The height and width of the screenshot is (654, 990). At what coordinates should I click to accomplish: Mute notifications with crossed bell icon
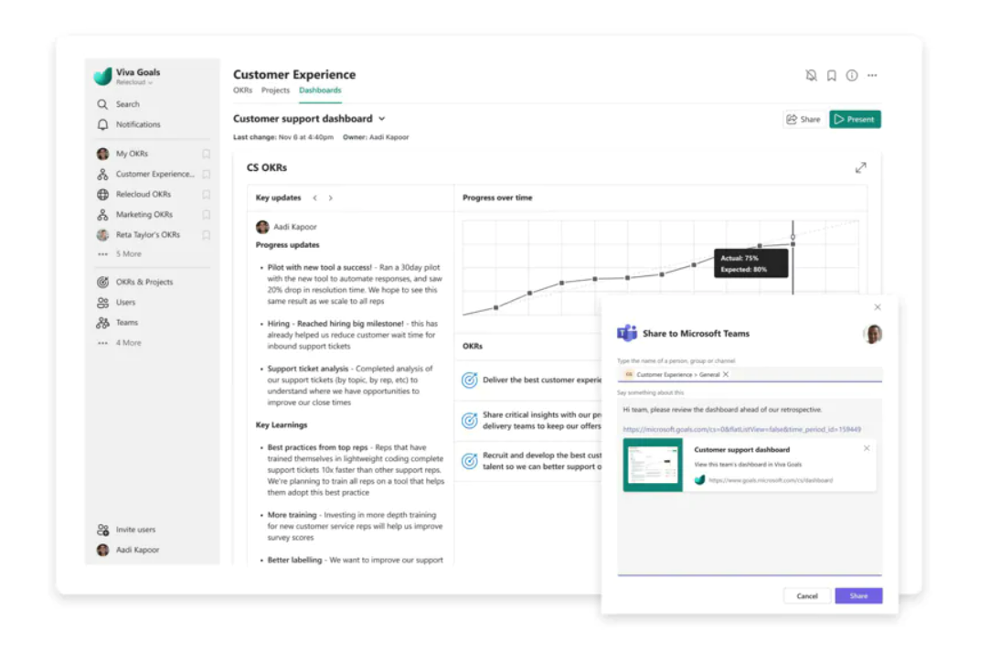[812, 76]
